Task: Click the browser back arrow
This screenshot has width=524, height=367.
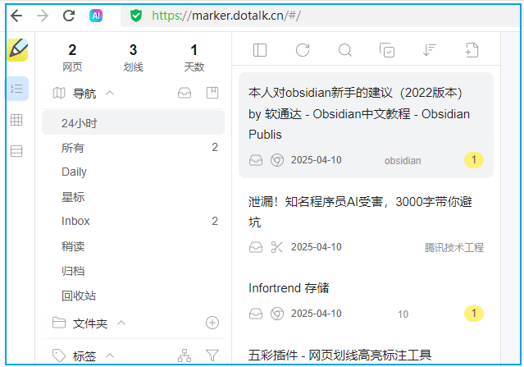Action: coord(16,16)
